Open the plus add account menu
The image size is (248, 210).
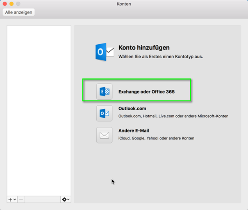tap(12, 199)
